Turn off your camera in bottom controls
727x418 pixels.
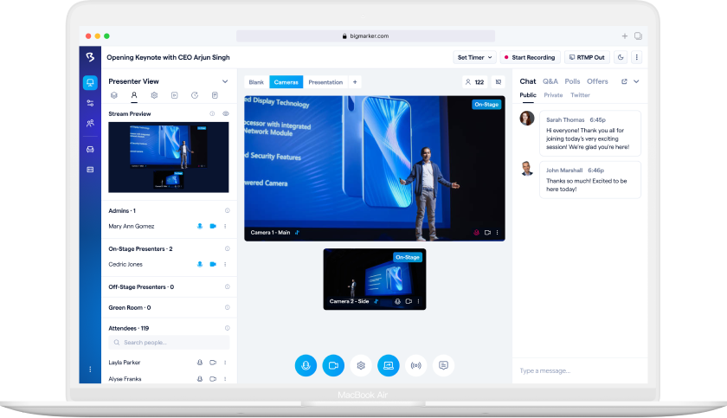(x=333, y=365)
